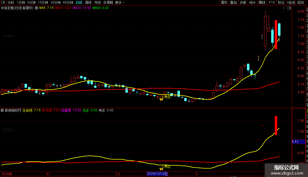The width and height of the screenshot is (308, 177).
Task: Activate the 画线 drawing tool
Action: (262, 2)
